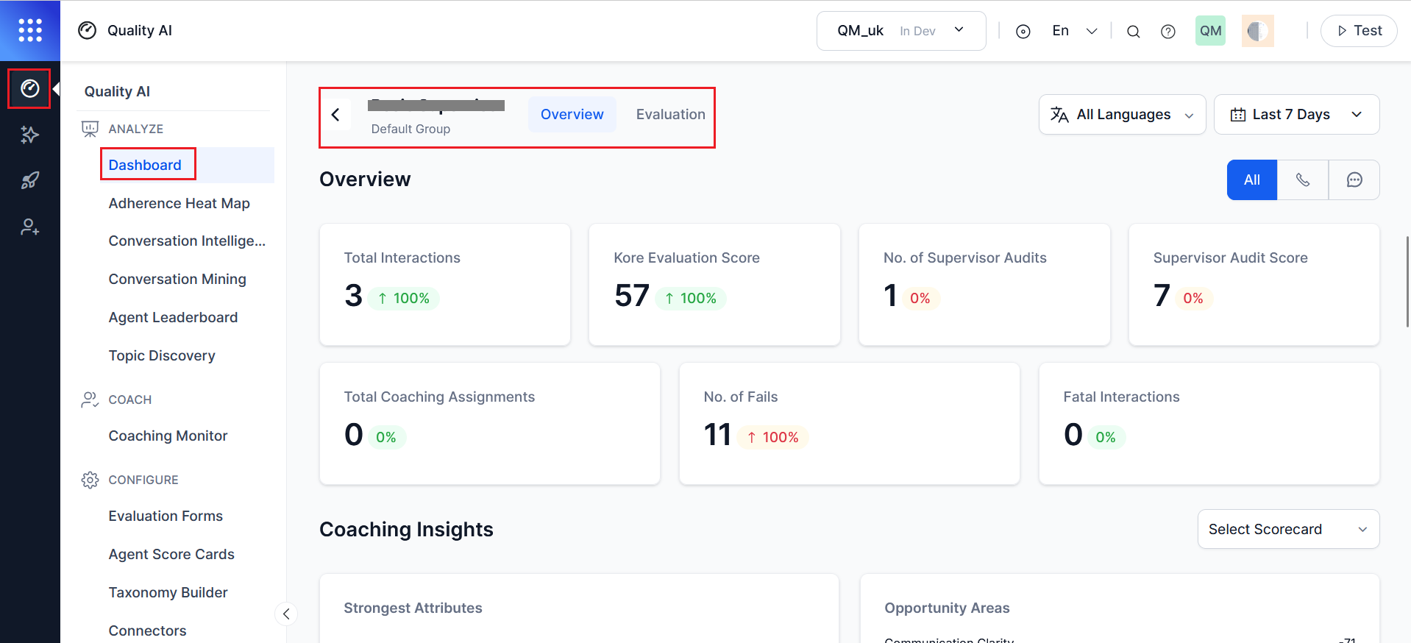This screenshot has height=643, width=1411.
Task: Click the Fatal Interactions card
Action: click(x=1209, y=424)
